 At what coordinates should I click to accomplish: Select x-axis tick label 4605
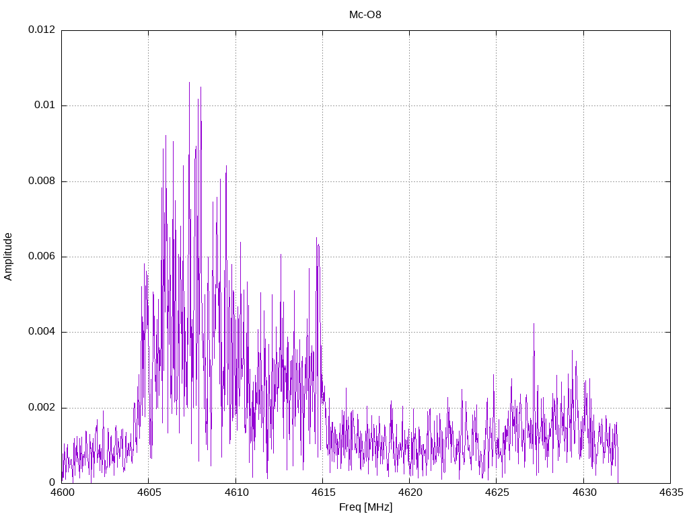tap(149, 493)
